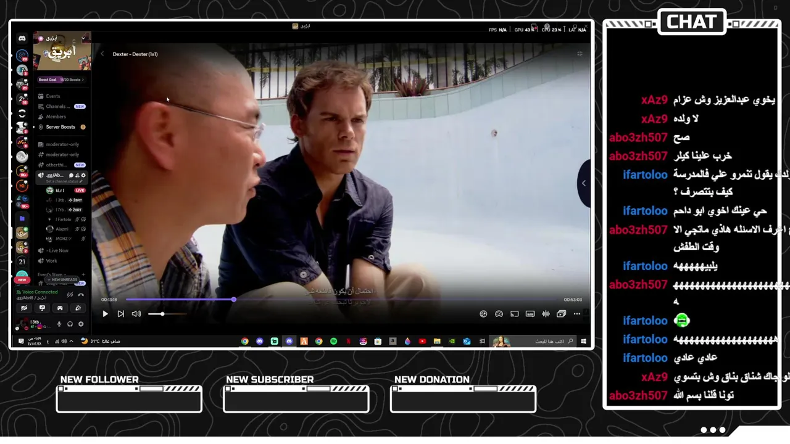Cast the video to a device
790x444 pixels.
[x=514, y=314]
